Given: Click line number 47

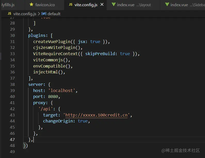Looking at the screenshot, I should 12,140.
